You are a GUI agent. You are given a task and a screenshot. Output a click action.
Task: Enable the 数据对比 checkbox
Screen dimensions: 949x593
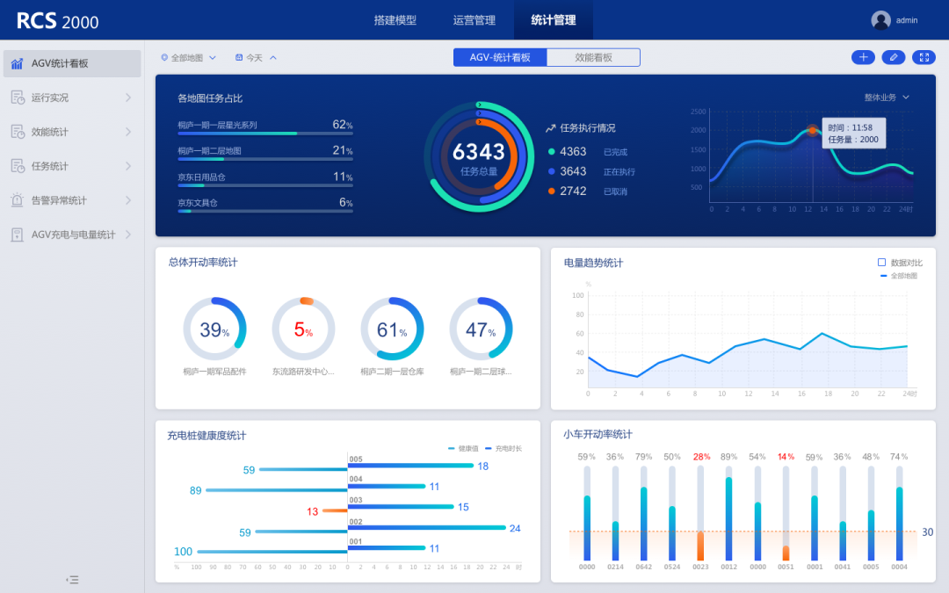[881, 263]
